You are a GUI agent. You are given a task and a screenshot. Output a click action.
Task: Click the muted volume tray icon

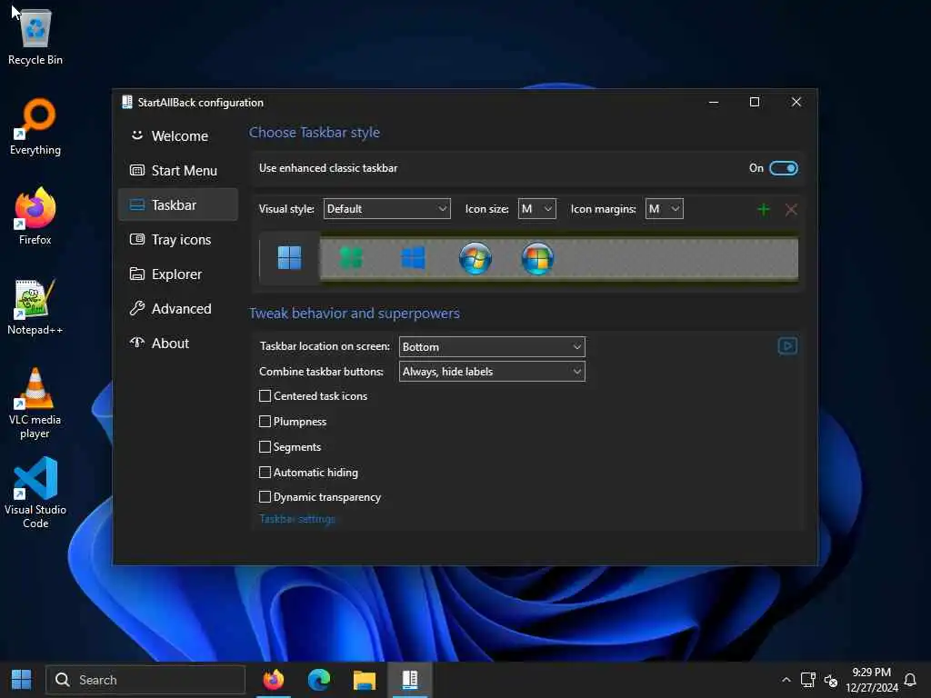pyautogui.click(x=831, y=680)
